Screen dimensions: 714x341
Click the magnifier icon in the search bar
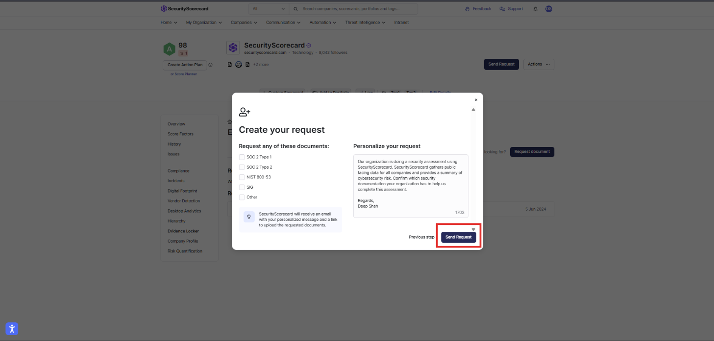pos(295,9)
